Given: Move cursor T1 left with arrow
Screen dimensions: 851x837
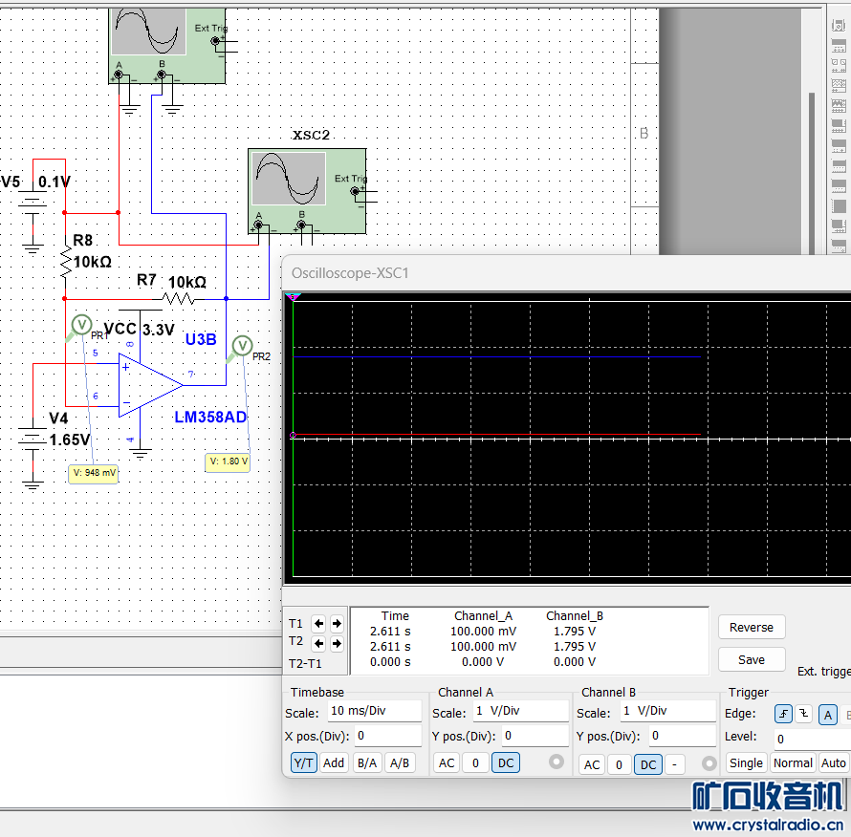Looking at the screenshot, I should pos(319,623).
